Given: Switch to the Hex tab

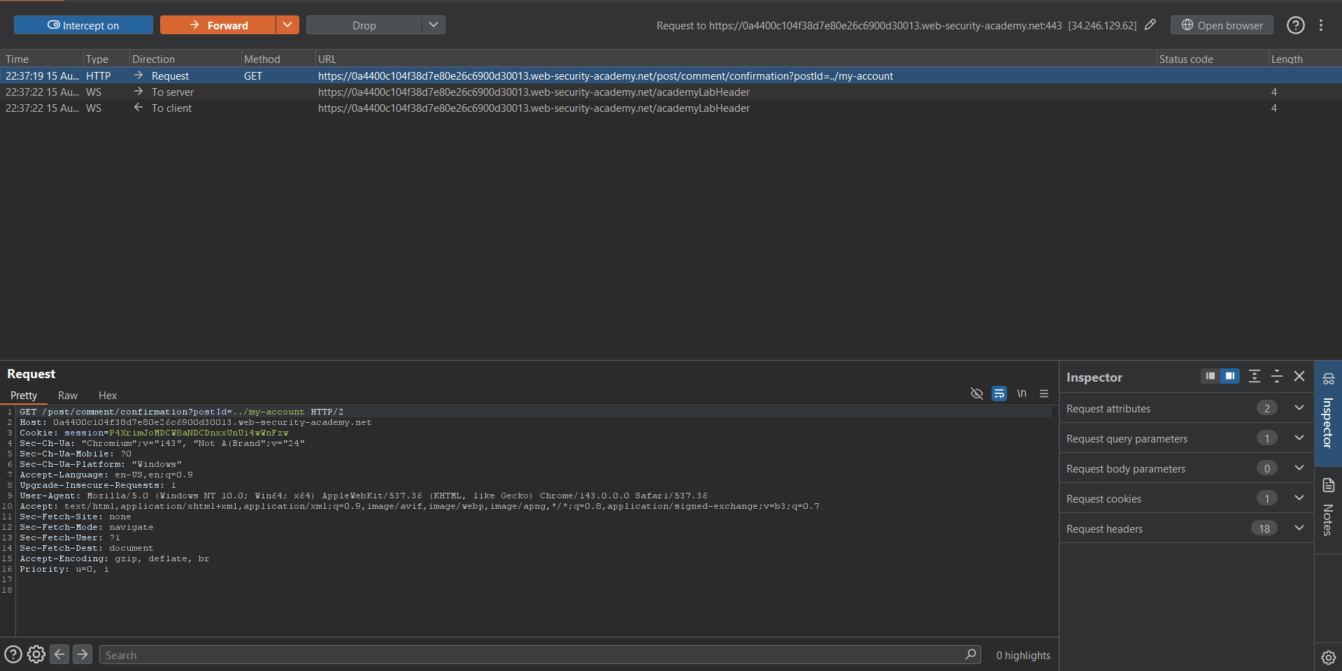Looking at the screenshot, I should [x=108, y=396].
